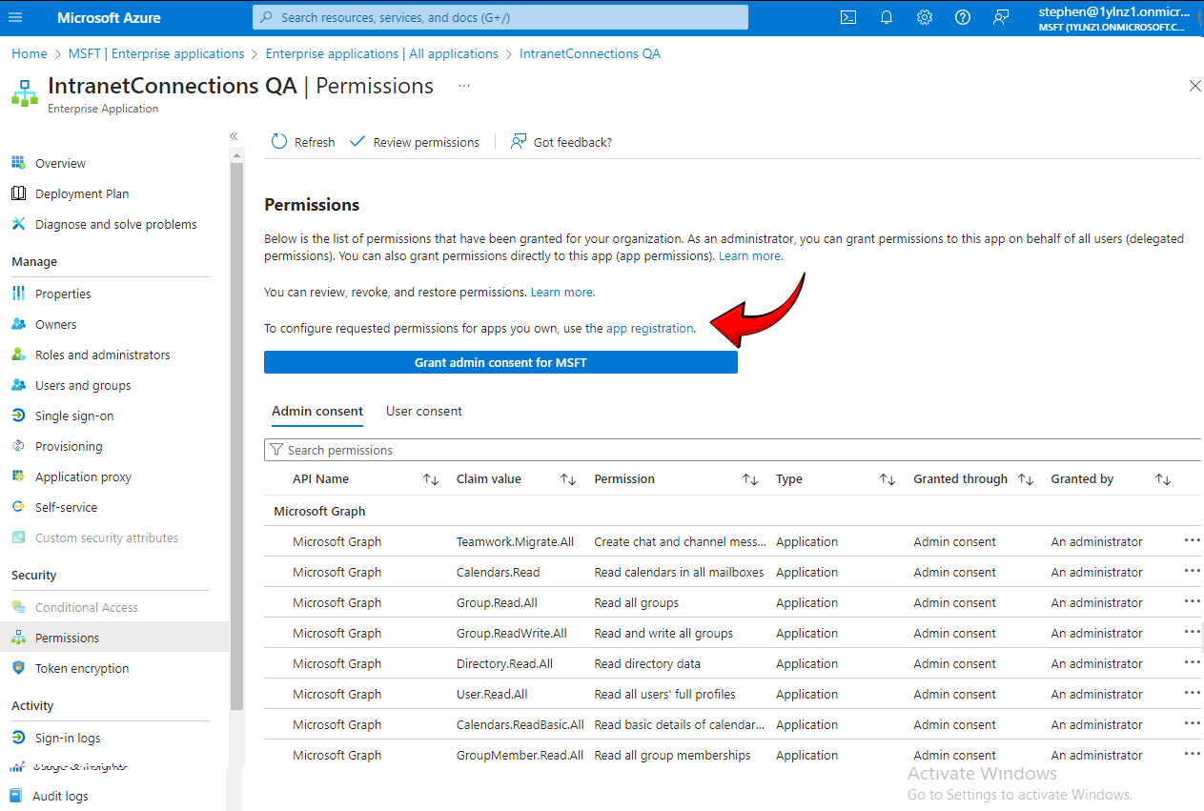Screen dimensions: 1204x811
Task: Click the Deployment Plan book icon
Action: click(x=18, y=193)
